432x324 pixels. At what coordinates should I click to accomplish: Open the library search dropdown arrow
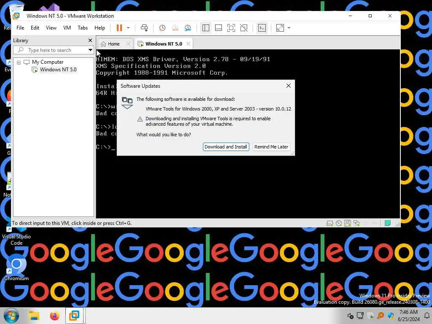pyautogui.click(x=90, y=50)
